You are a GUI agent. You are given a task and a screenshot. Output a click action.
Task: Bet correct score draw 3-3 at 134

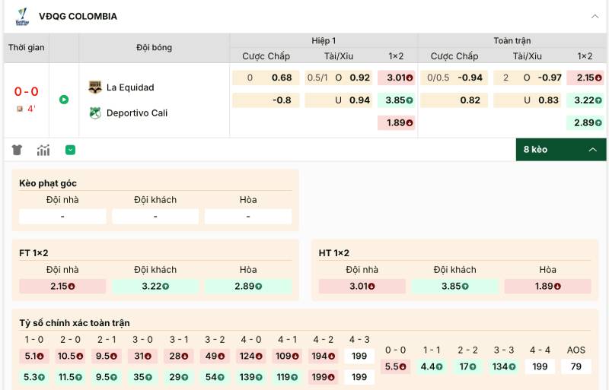504,366
